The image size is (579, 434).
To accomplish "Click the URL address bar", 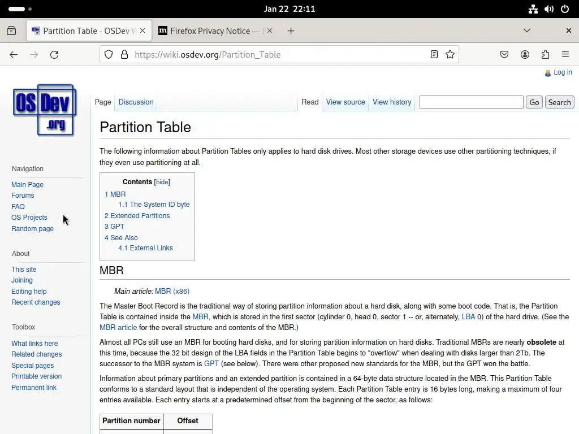I will [279, 55].
